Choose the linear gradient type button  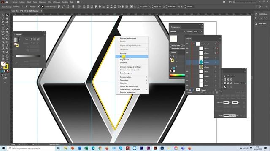point(31,39)
